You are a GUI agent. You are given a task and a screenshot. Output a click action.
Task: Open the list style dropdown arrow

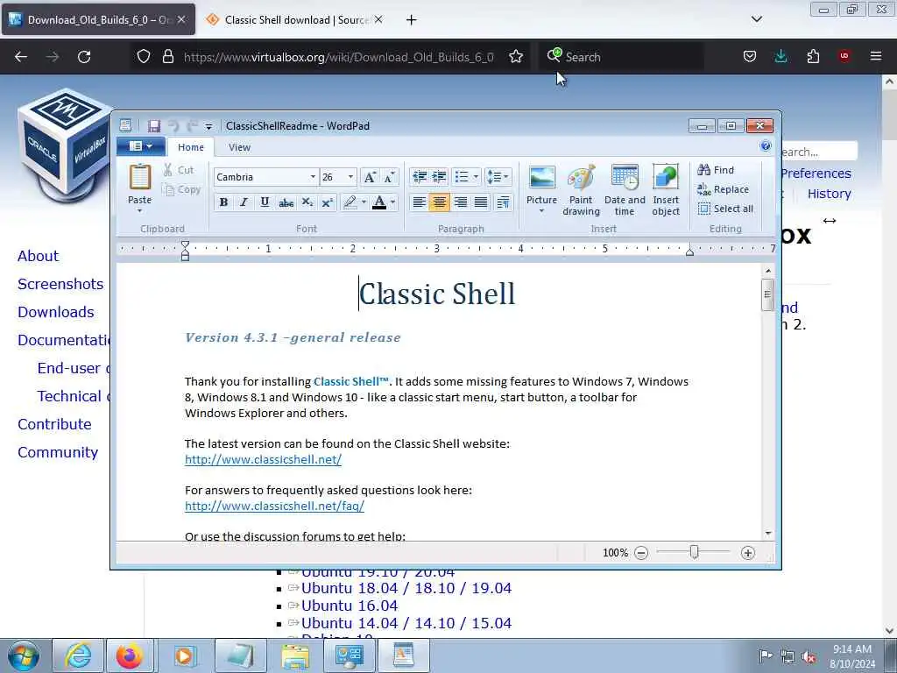tap(476, 177)
